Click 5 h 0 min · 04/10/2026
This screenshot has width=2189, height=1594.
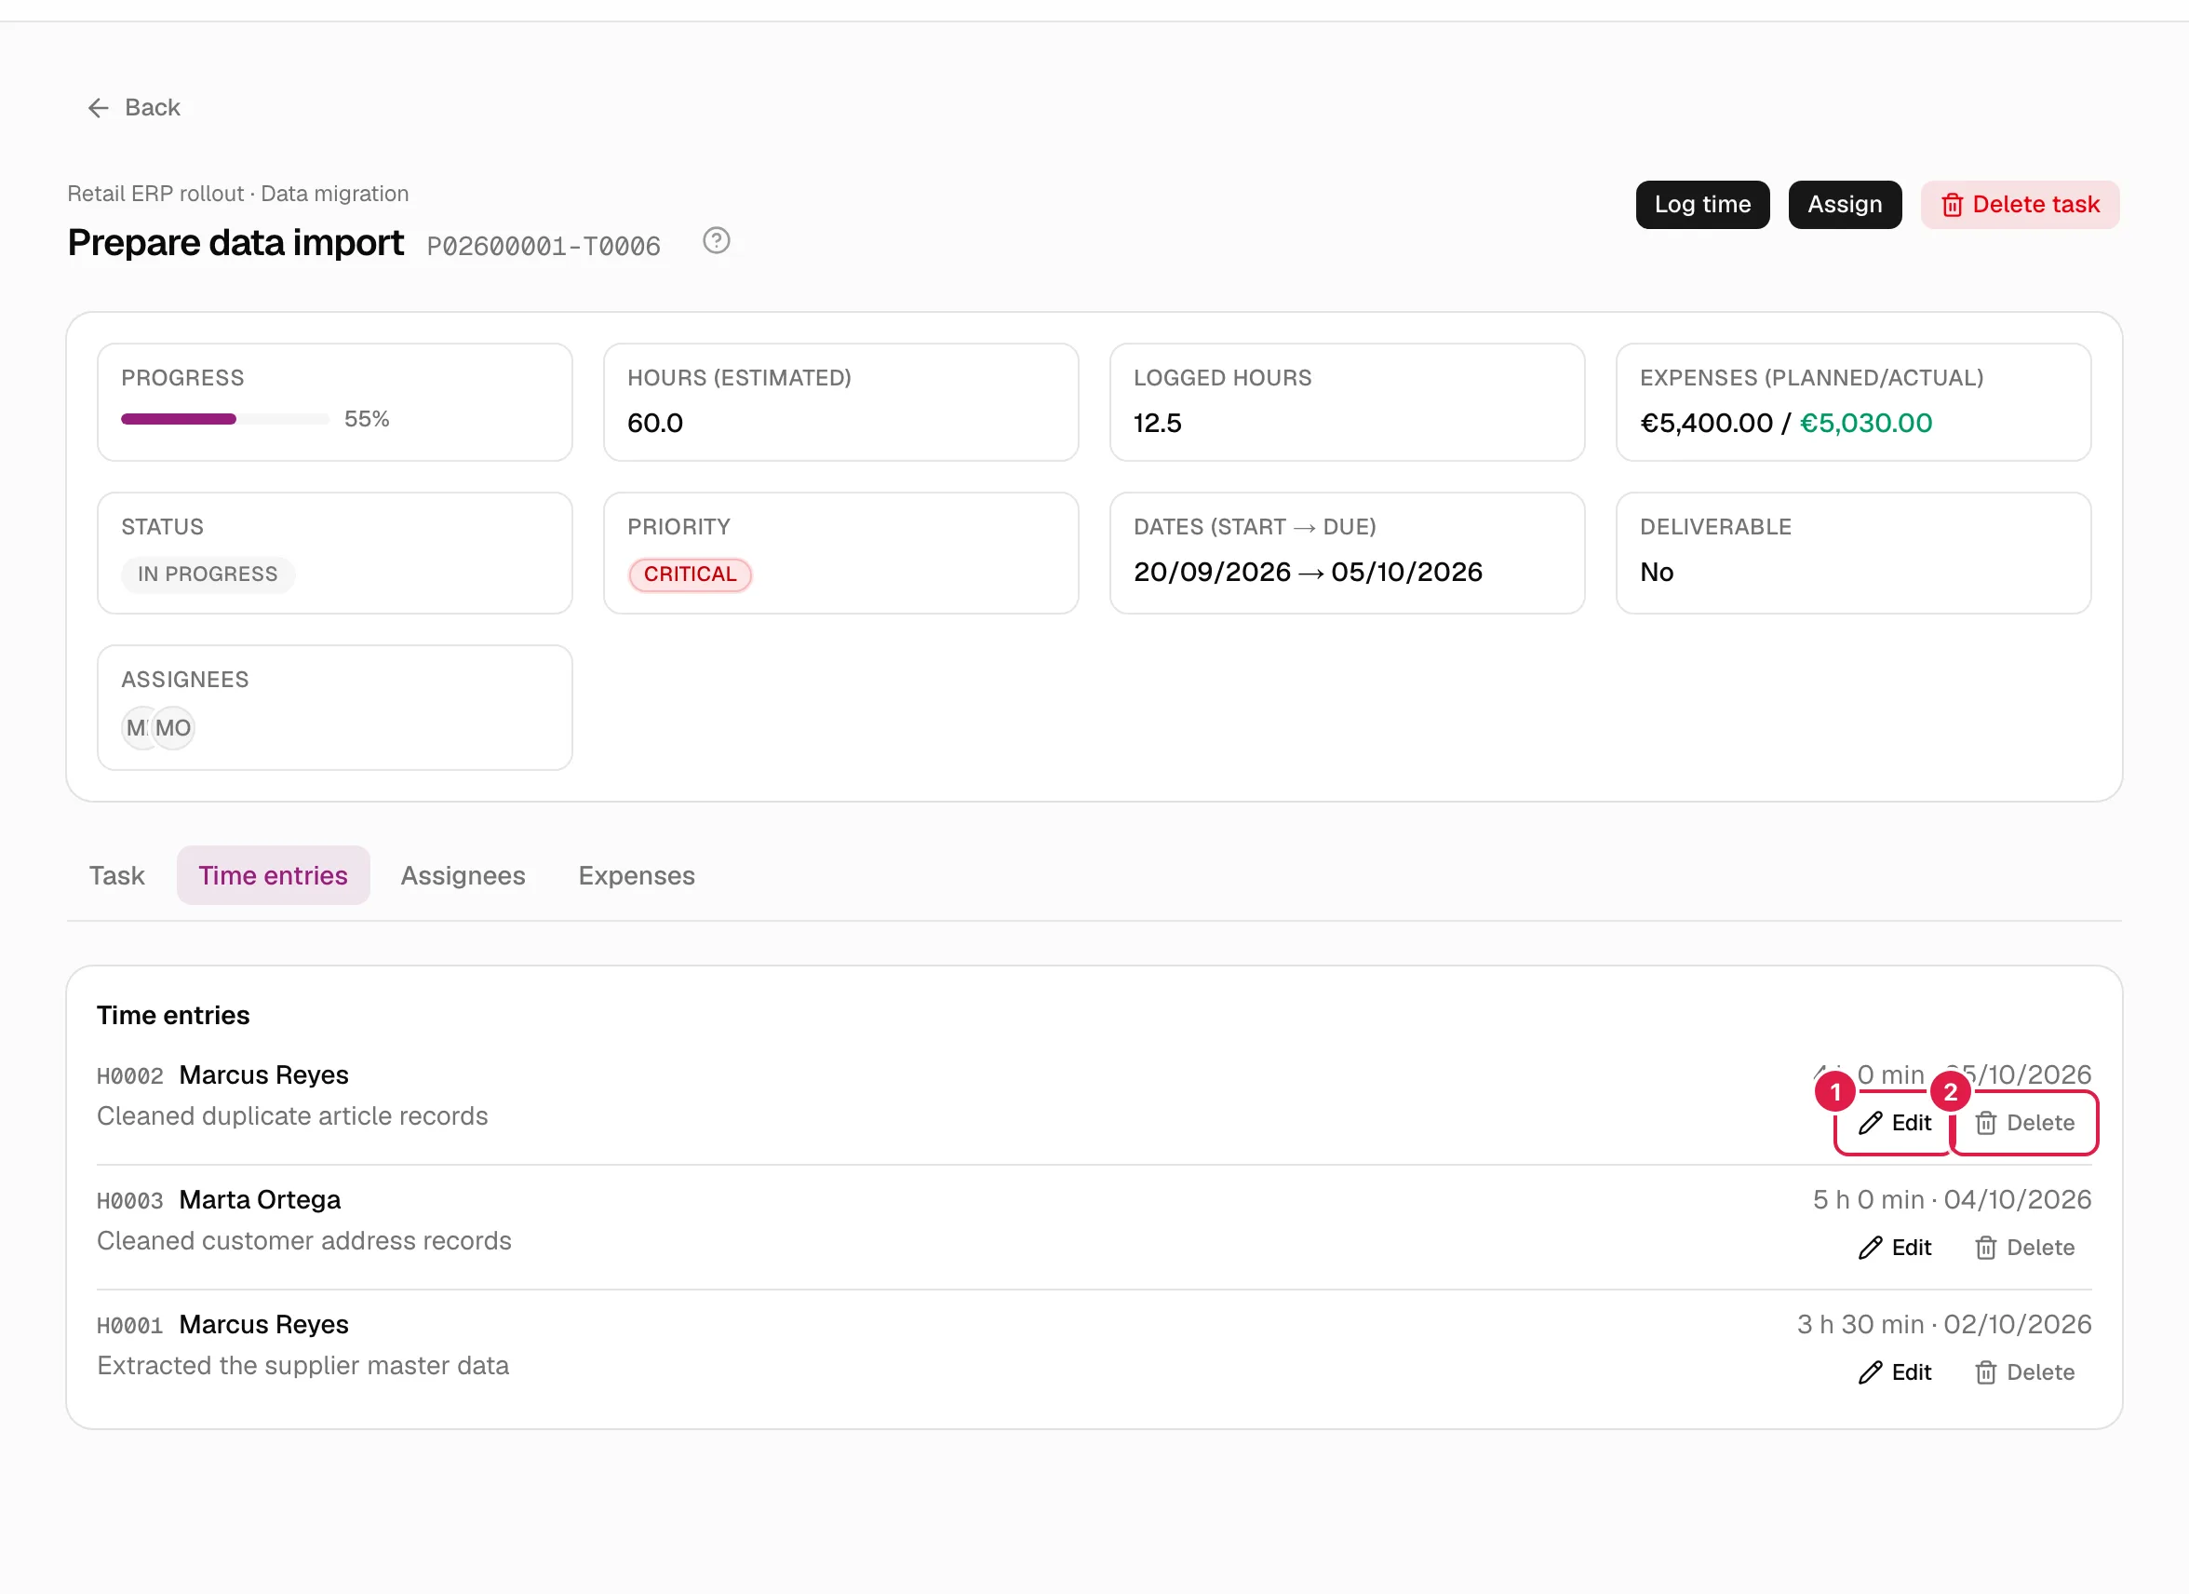[1952, 1200]
